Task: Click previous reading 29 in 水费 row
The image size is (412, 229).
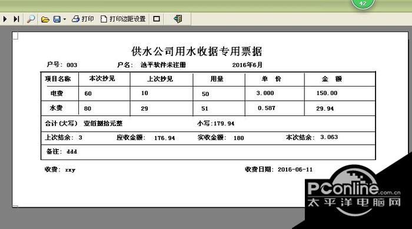Action: tap(145, 108)
